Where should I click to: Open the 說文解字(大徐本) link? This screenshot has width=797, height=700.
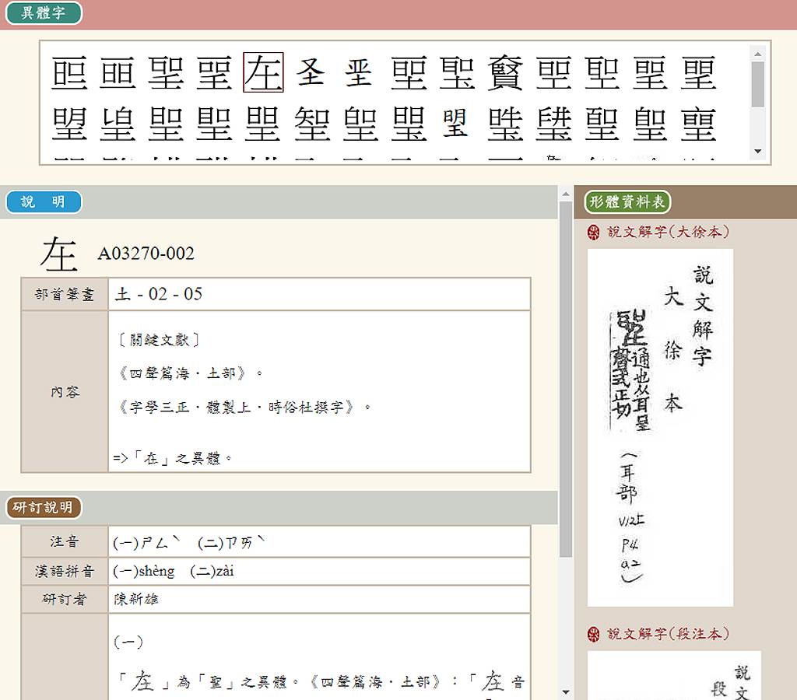point(668,232)
